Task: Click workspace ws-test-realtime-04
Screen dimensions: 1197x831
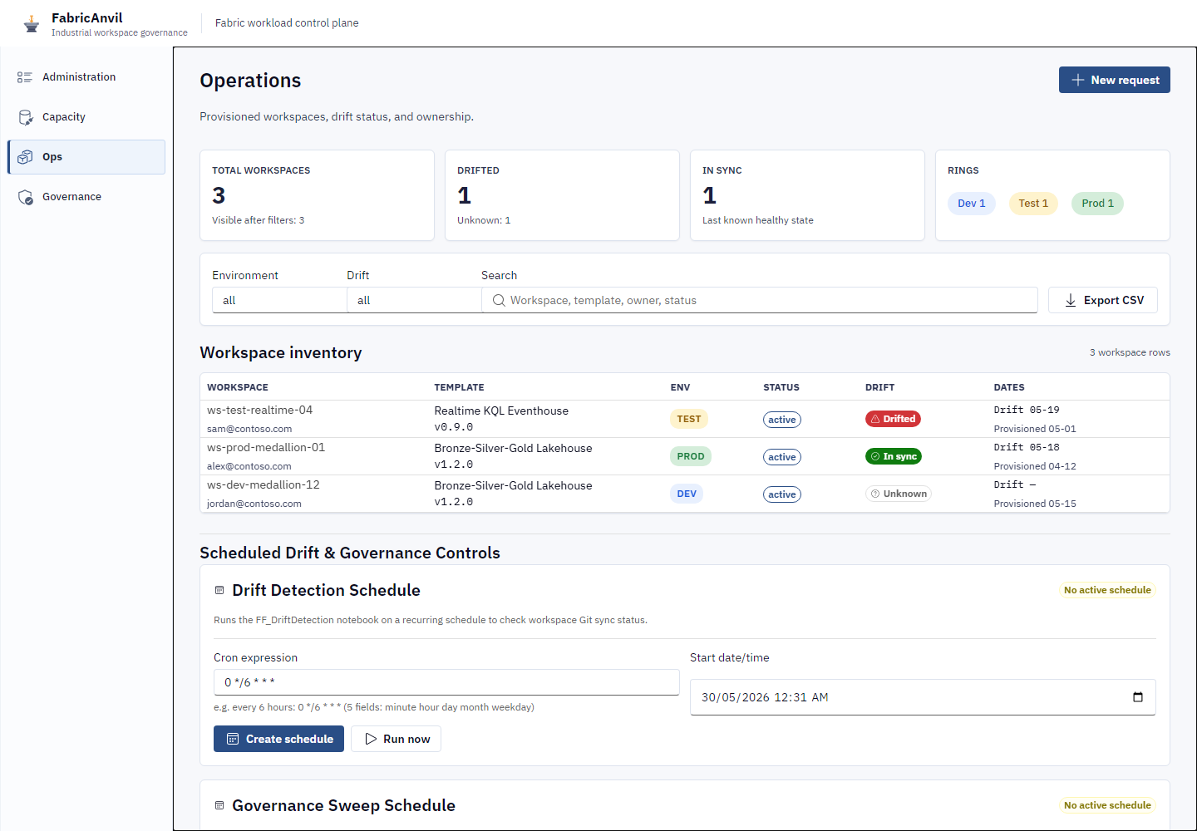Action: (259, 410)
